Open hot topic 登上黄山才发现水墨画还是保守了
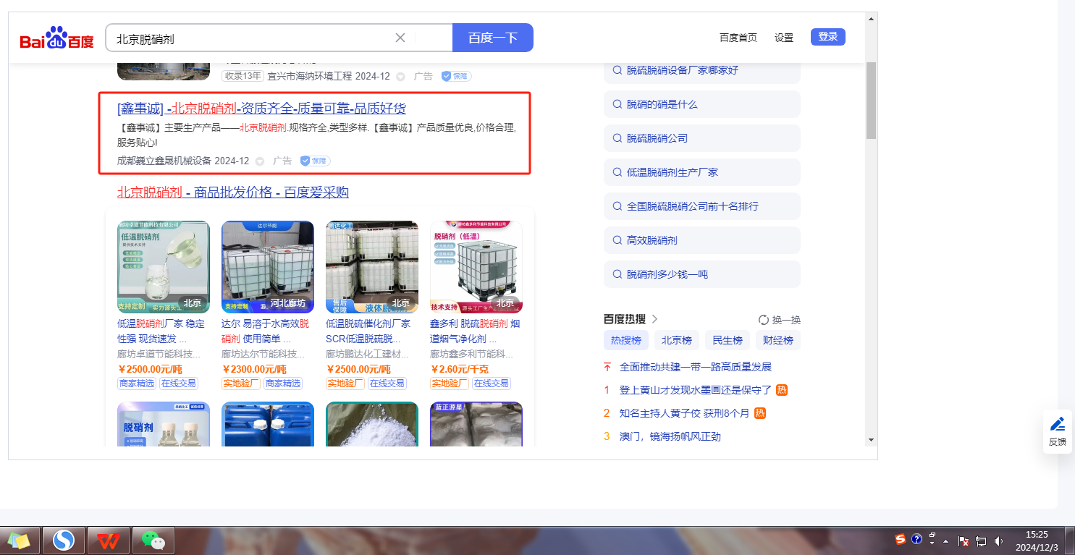1075x555 pixels. click(x=696, y=390)
